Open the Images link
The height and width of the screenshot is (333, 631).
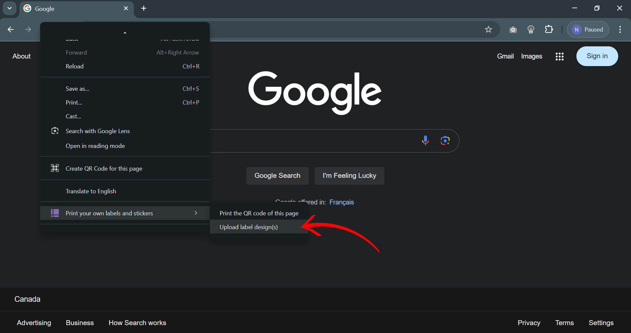[x=532, y=56]
